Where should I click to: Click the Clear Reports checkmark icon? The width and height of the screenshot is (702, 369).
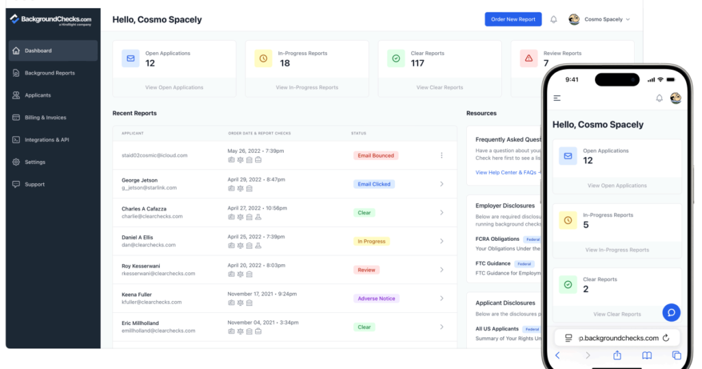pos(396,58)
